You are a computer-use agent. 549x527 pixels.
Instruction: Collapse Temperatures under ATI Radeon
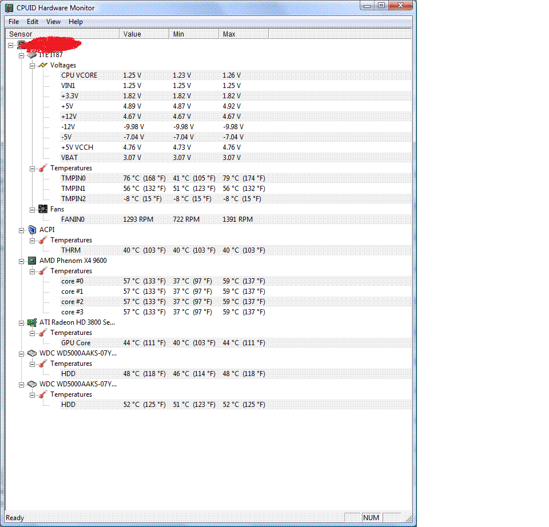coord(32,333)
